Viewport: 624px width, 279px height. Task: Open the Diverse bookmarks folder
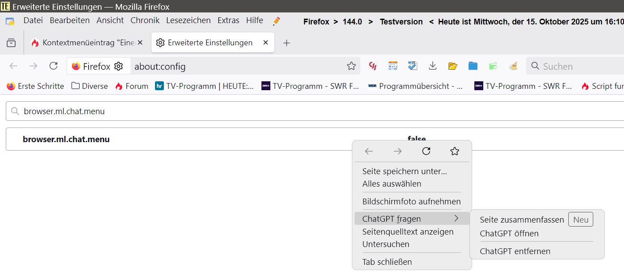(x=90, y=86)
